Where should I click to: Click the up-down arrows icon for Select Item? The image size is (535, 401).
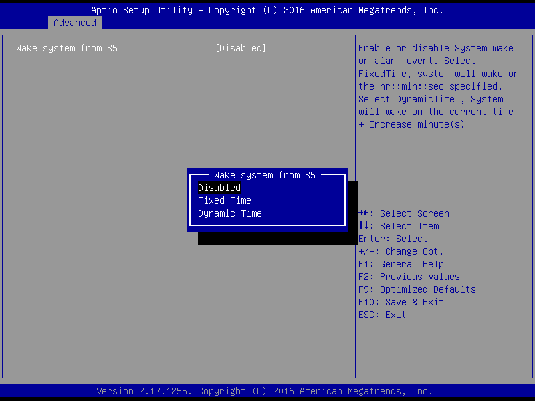tap(364, 226)
